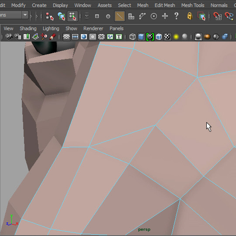
Task: Click the padlock lock selection icon
Action: point(190,16)
